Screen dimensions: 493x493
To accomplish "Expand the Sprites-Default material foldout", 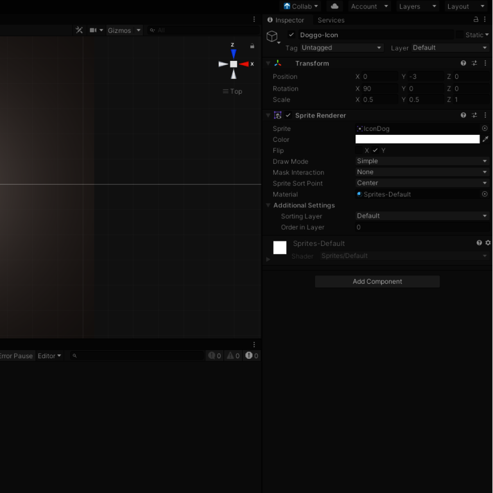I will tap(268, 259).
